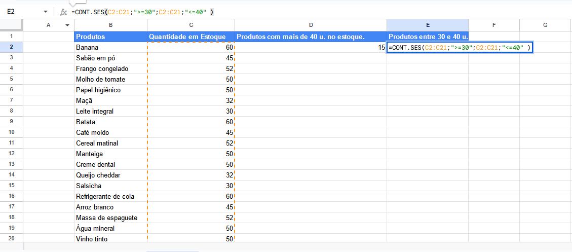Select the Banana cell
Viewport: 572px width, 252px height.
(x=110, y=47)
